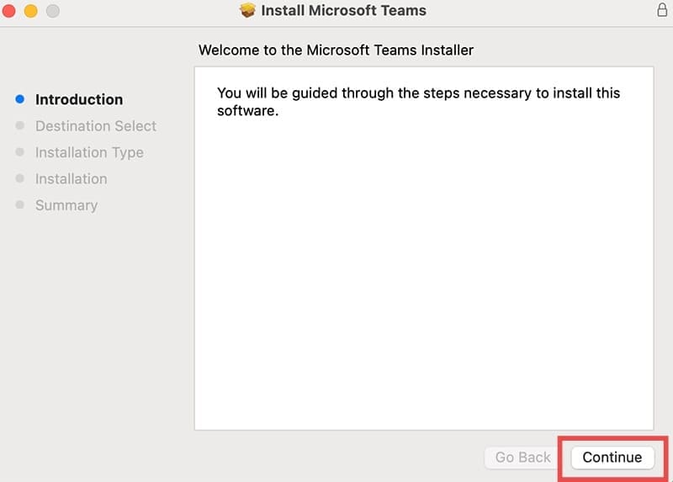Click the bullet beside Installation Type
Image resolution: width=673 pixels, height=482 pixels.
click(20, 152)
